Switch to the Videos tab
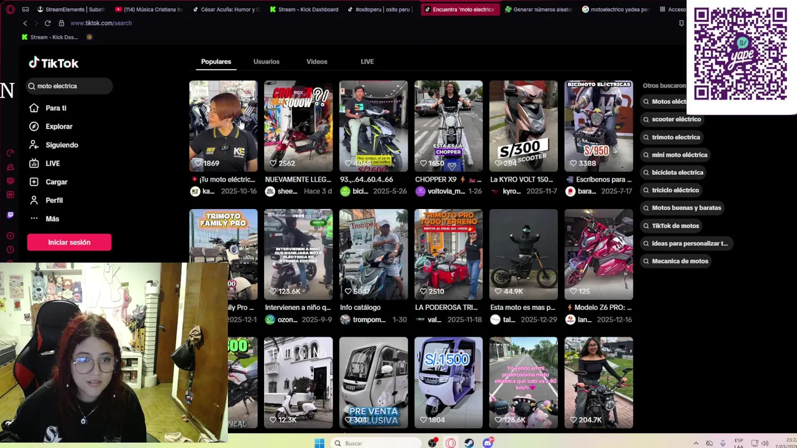This screenshot has height=448, width=797. (317, 62)
